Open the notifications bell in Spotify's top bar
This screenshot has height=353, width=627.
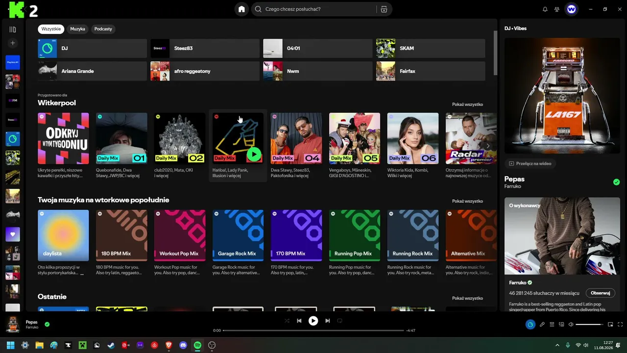point(545,9)
